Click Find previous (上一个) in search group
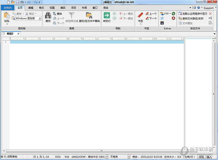Image resolution: width=218 pixels, height=160 pixels. pyautogui.click(x=58, y=19)
